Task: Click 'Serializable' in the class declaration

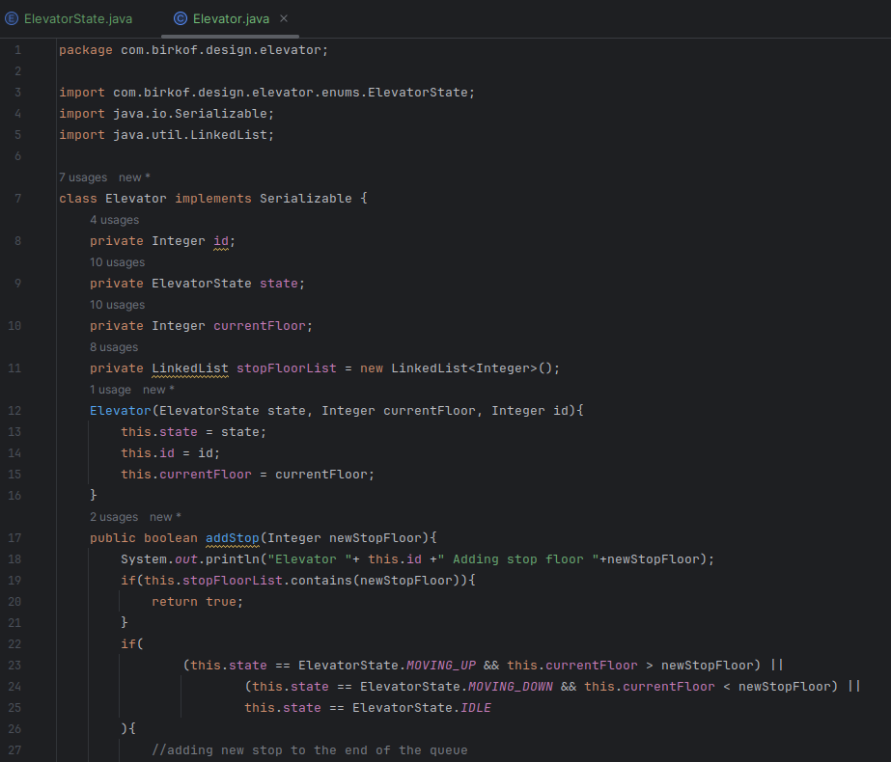Action: (306, 198)
